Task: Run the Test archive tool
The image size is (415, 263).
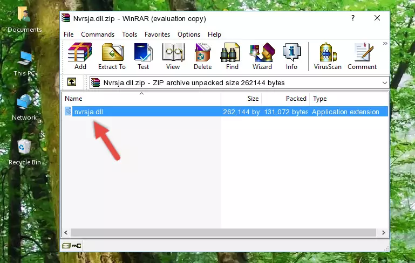Action: click(143, 56)
